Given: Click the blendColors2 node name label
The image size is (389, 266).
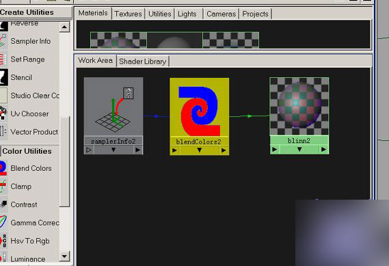Looking at the screenshot, I should pos(199,142).
